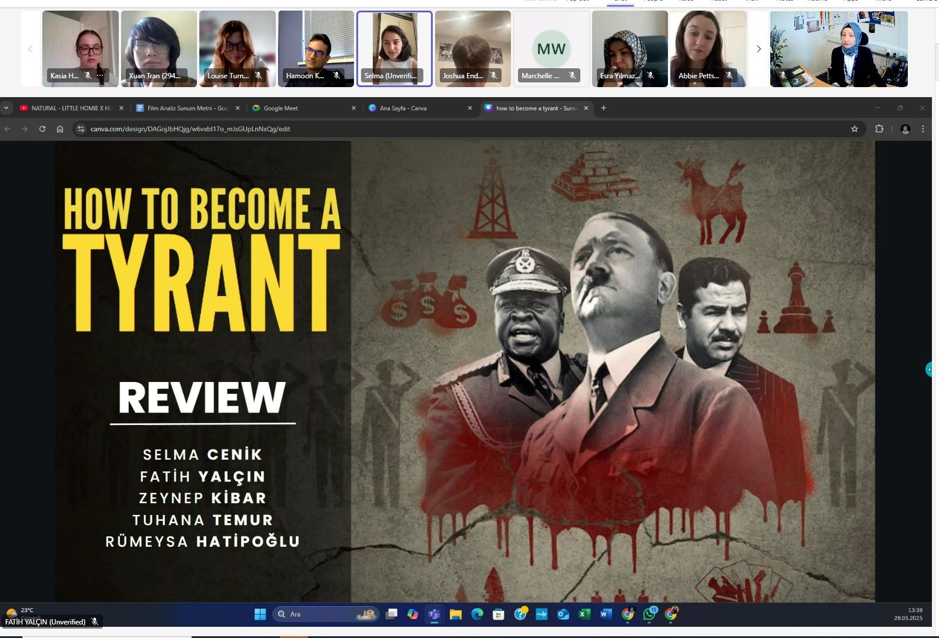Open Task View on the taskbar
The image size is (939, 638).
point(391,614)
